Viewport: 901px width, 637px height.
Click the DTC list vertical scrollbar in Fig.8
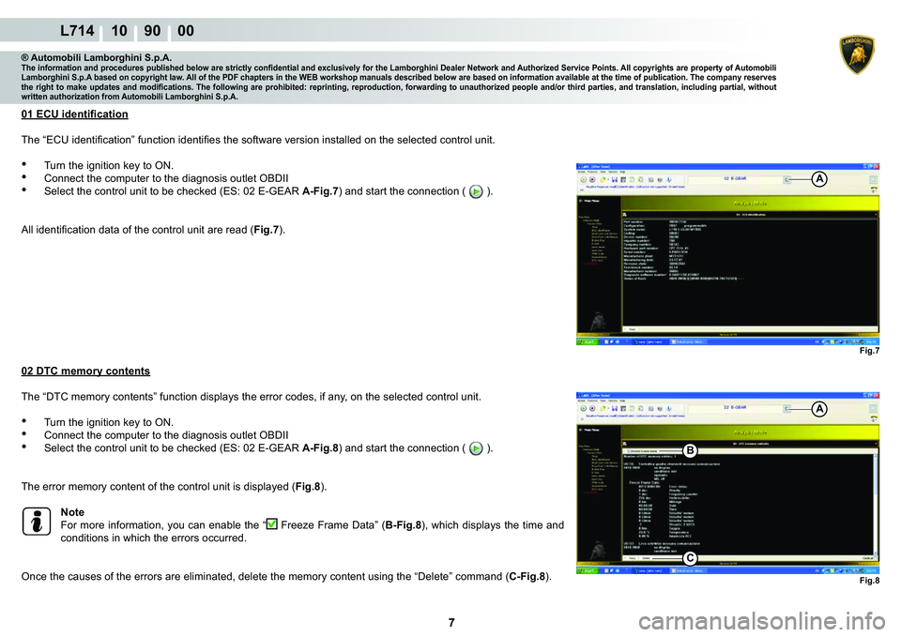(x=876, y=503)
